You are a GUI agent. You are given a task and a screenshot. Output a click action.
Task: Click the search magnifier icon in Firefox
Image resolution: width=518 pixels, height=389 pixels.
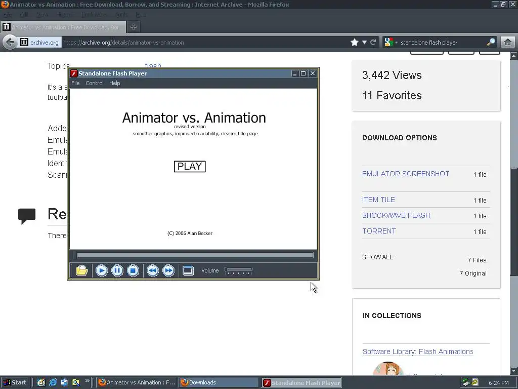point(491,42)
